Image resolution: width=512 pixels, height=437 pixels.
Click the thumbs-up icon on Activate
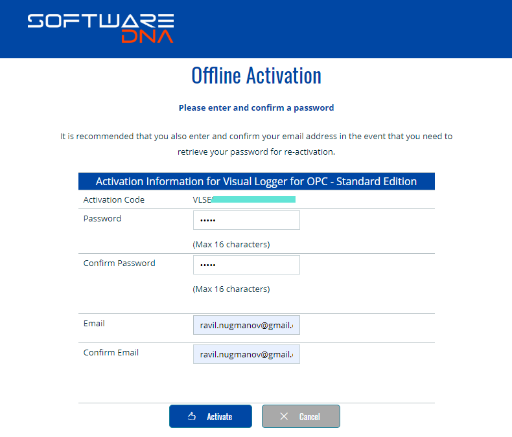tap(192, 416)
